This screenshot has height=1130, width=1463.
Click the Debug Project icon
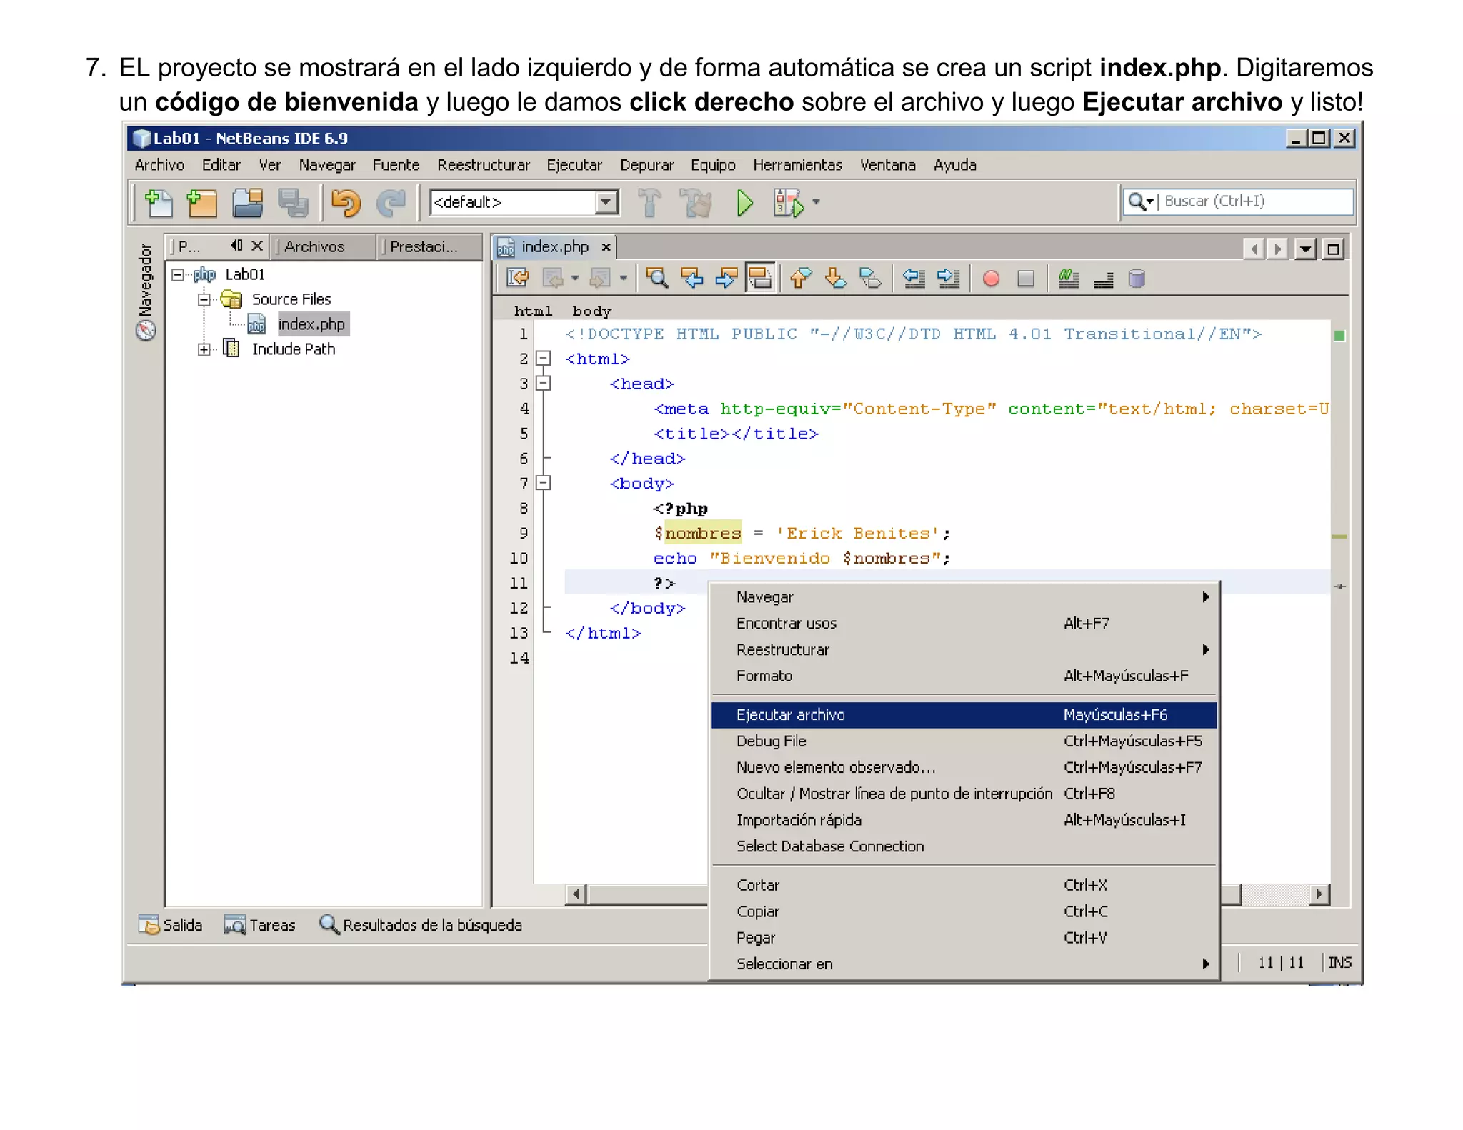point(789,203)
